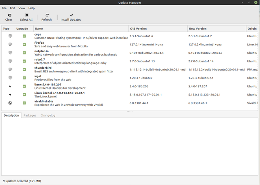
Task: Click old version 2.3.1-9ubuntu1.6
Action: [141, 36]
